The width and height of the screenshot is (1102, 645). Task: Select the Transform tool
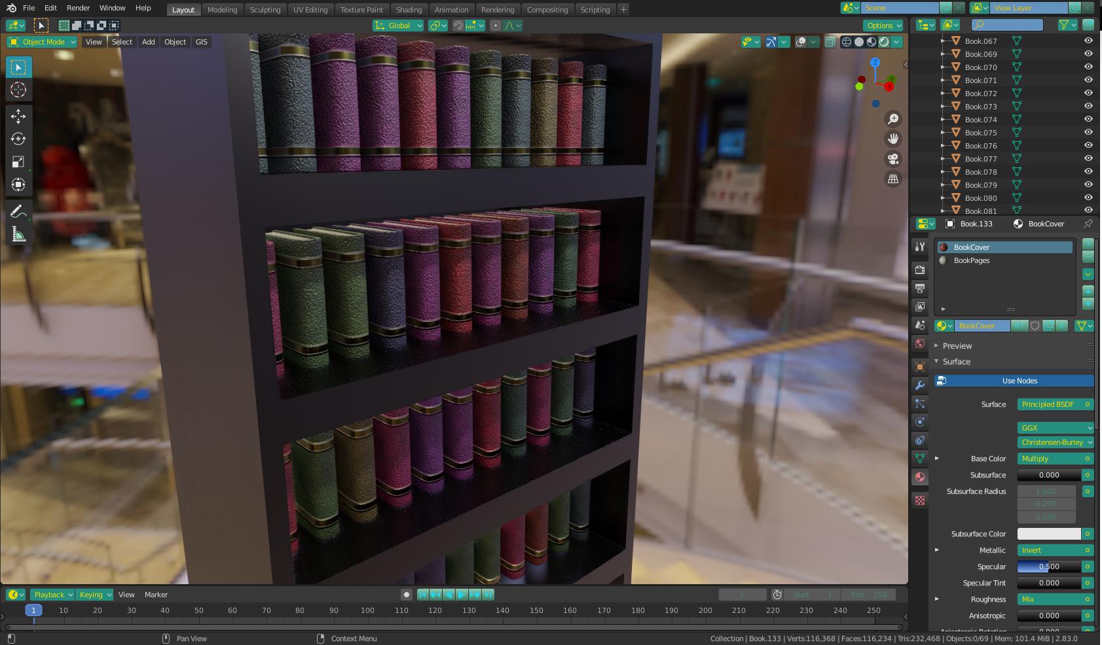pos(18,184)
